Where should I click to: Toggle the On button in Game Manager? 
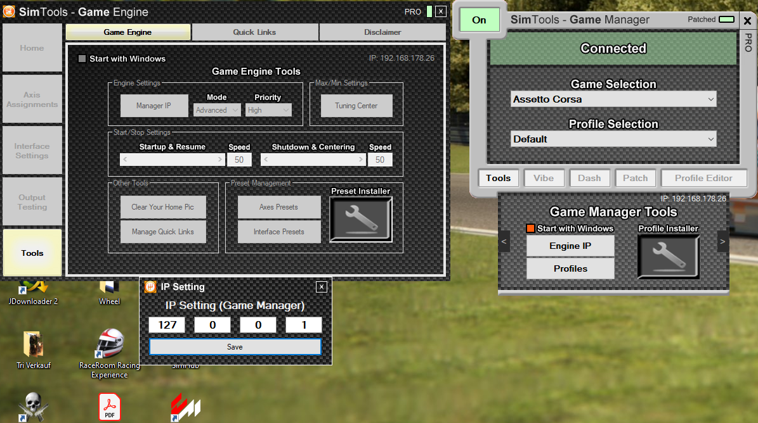point(479,20)
